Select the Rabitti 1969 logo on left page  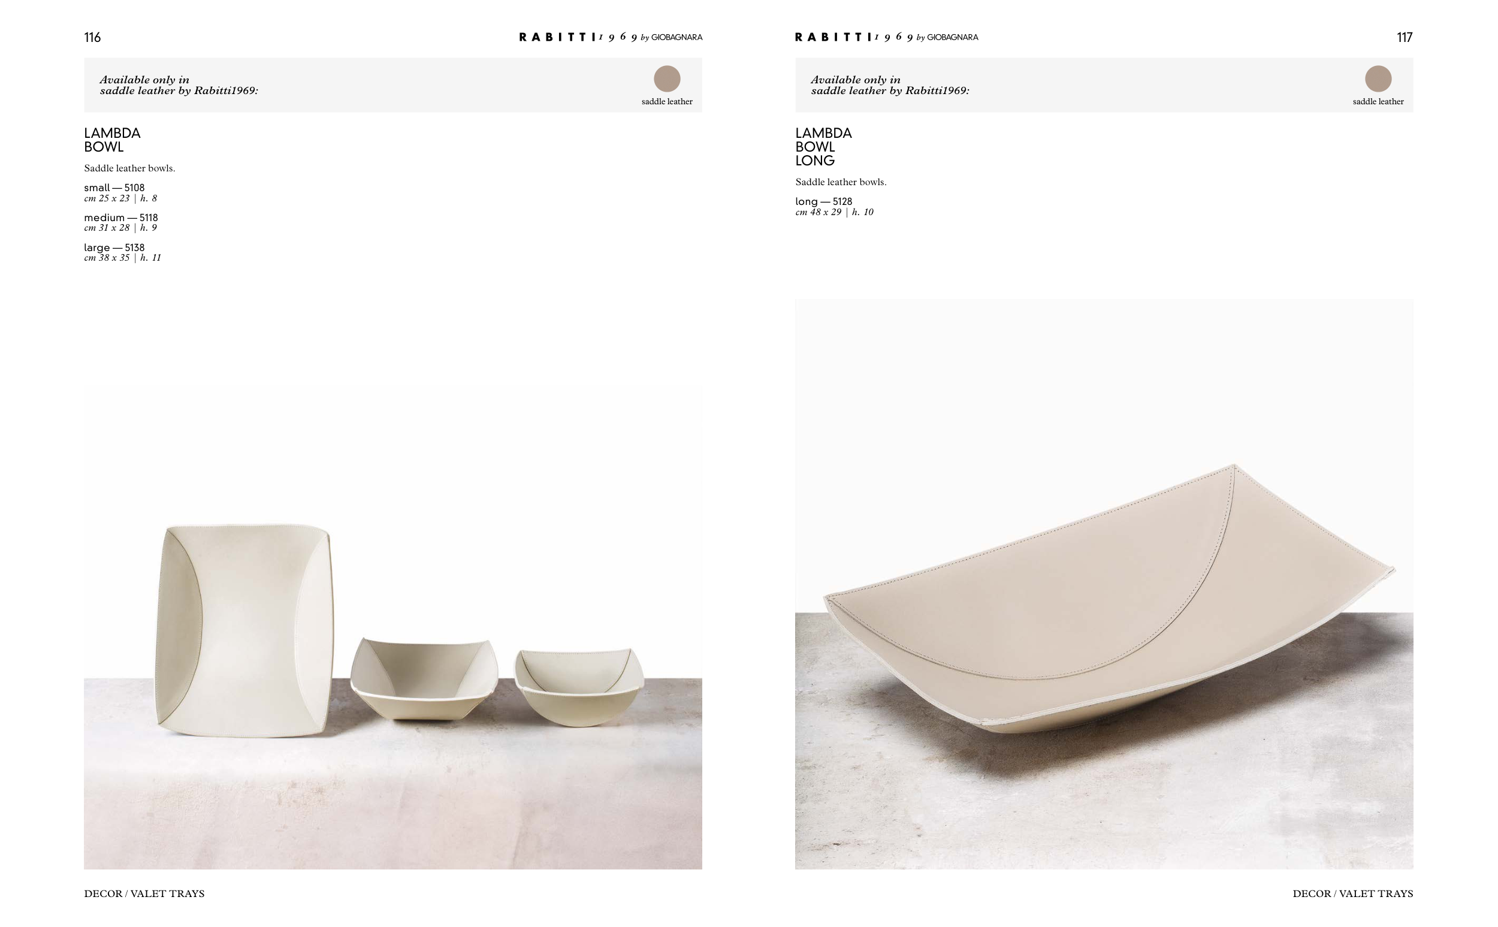[611, 37]
